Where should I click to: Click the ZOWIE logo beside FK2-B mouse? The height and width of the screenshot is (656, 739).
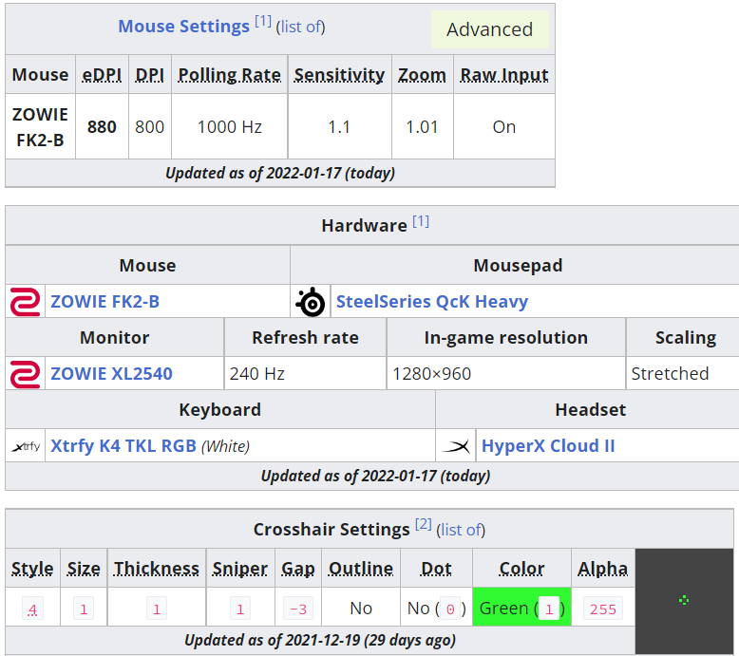click(26, 301)
